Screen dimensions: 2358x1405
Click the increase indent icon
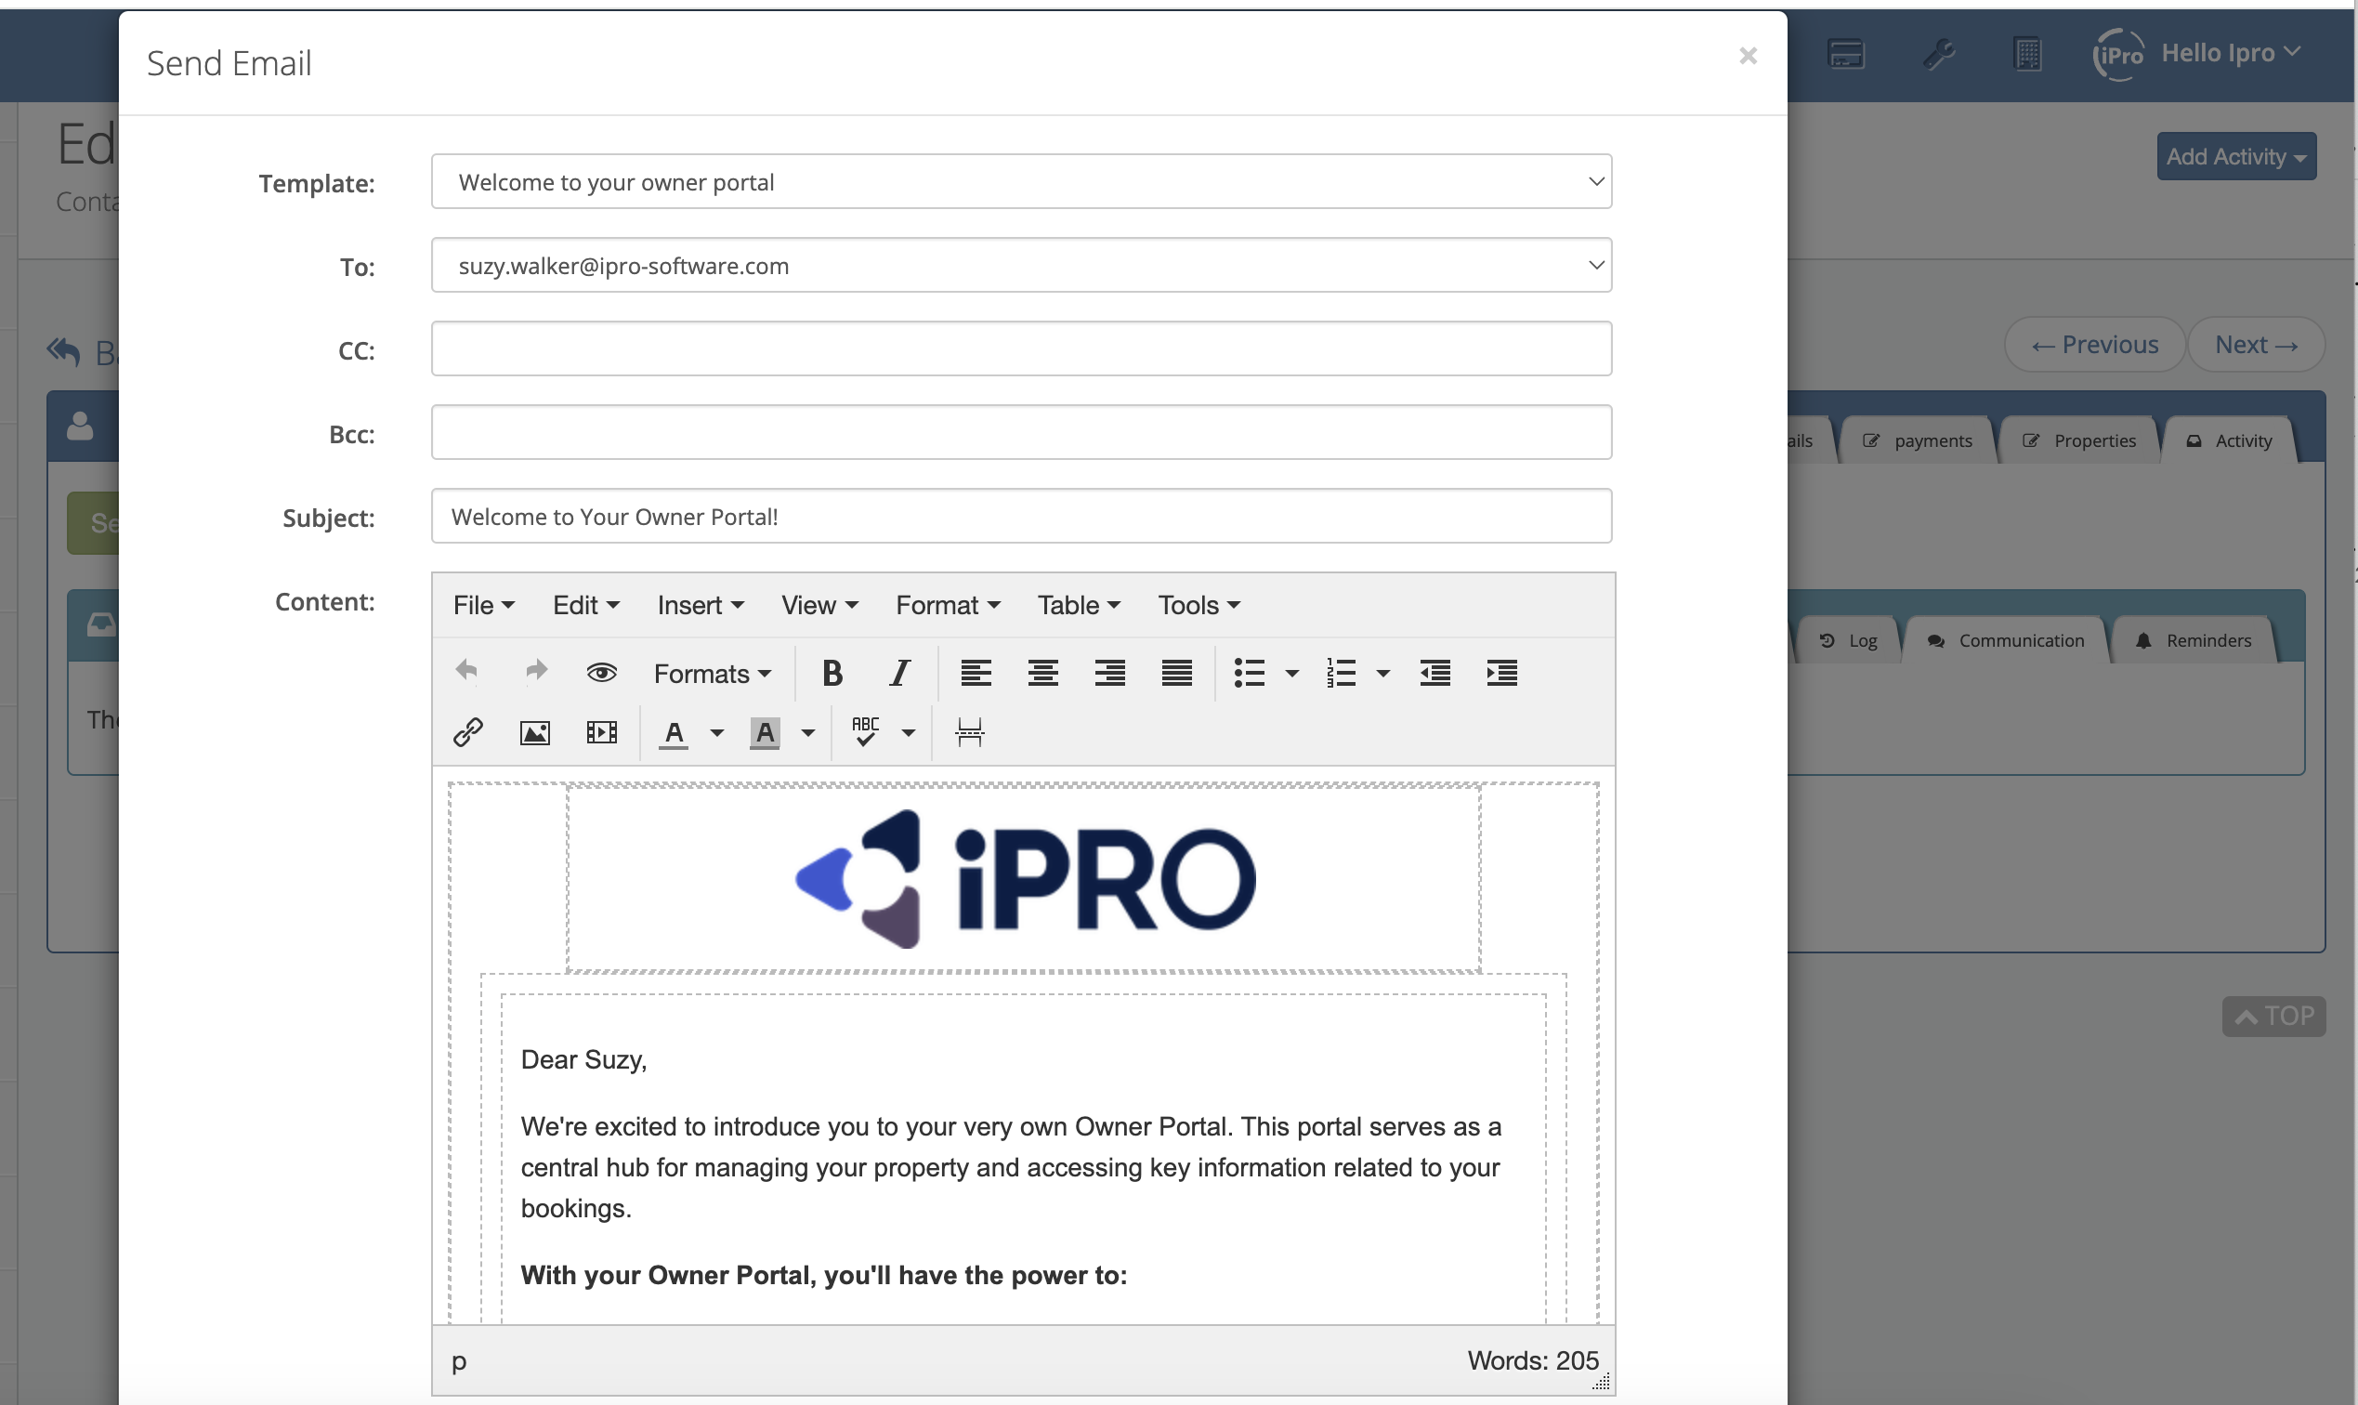(x=1501, y=672)
